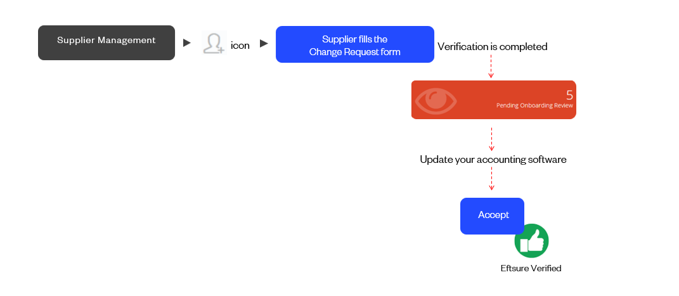Click the word 'icon' beside the person symbol
This screenshot has height=296, width=679.
point(240,46)
